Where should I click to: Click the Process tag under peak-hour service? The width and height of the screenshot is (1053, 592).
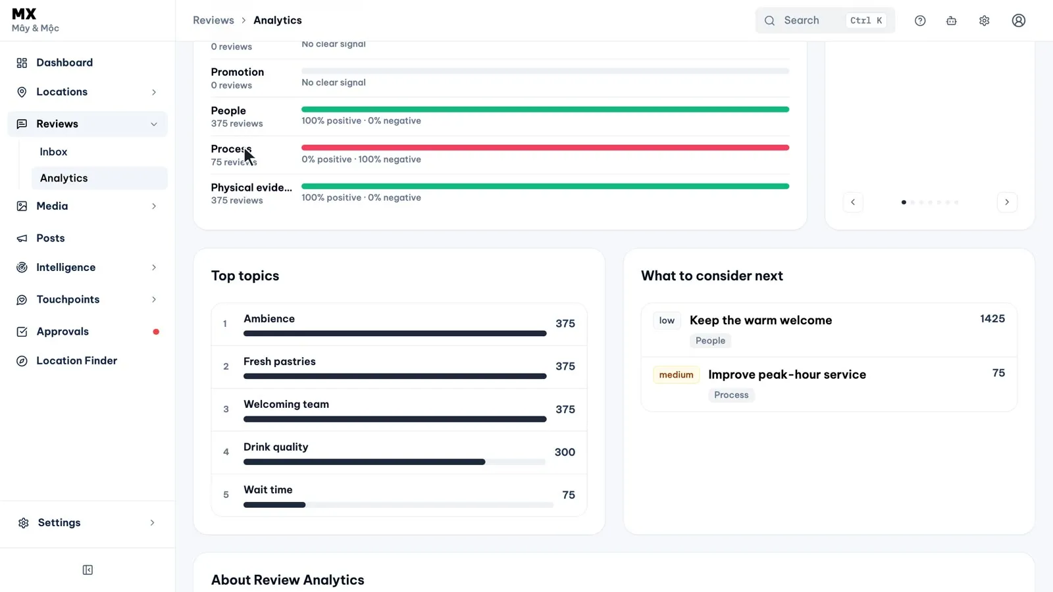click(731, 395)
